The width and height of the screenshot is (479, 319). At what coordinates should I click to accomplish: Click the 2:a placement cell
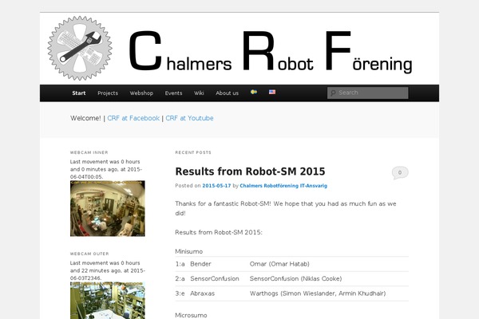coord(180,278)
